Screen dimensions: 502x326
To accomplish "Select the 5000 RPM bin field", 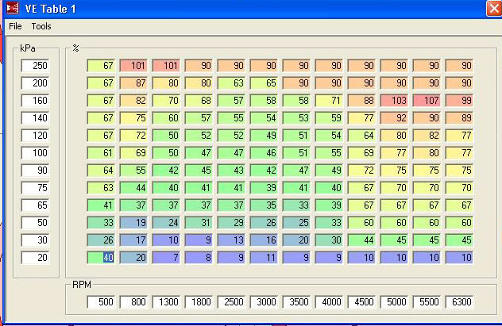I will click(394, 302).
